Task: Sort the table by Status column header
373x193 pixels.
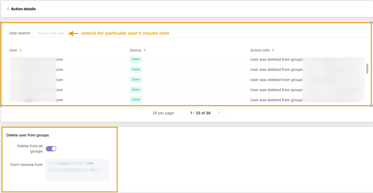Action: (x=135, y=50)
